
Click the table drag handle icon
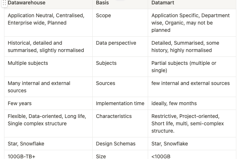click(4, 3)
